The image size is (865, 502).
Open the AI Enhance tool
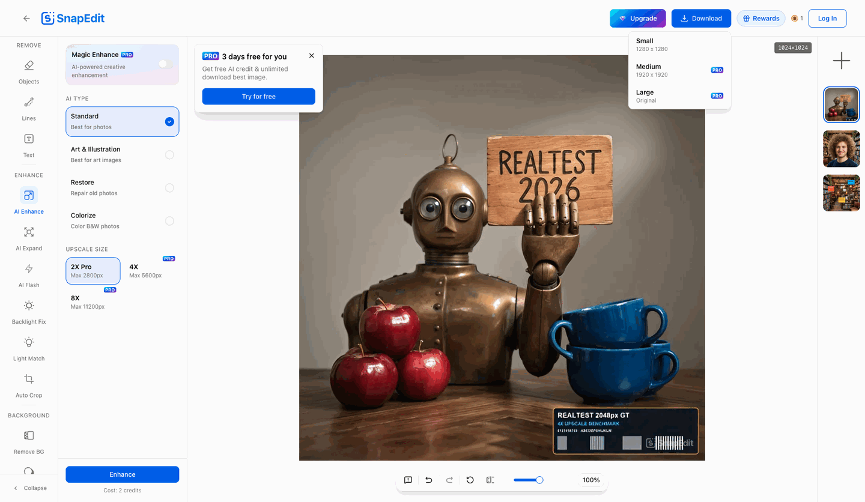click(x=29, y=201)
